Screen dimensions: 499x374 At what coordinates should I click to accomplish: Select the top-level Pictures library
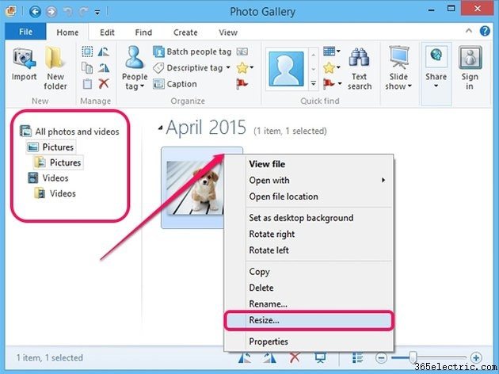coord(51,147)
